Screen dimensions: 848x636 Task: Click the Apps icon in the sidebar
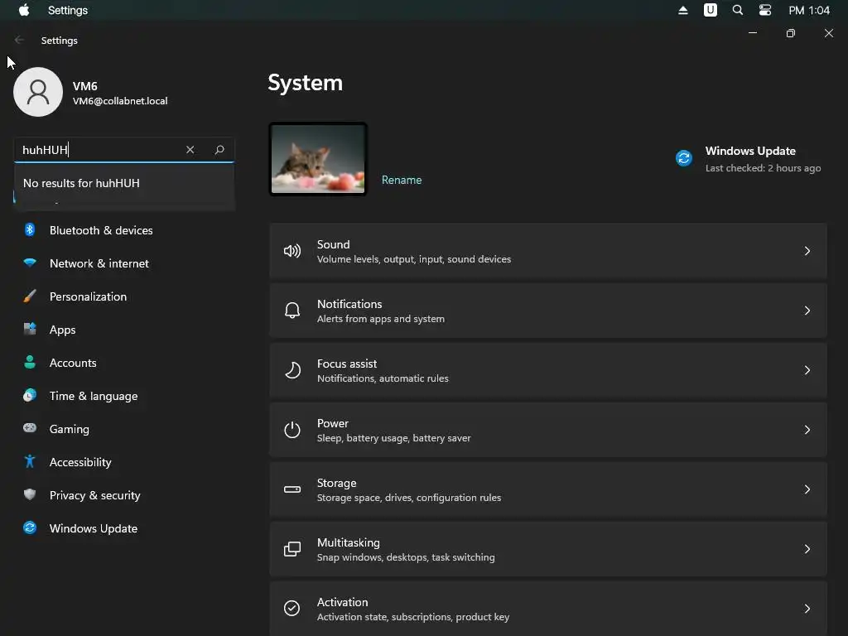(x=30, y=329)
